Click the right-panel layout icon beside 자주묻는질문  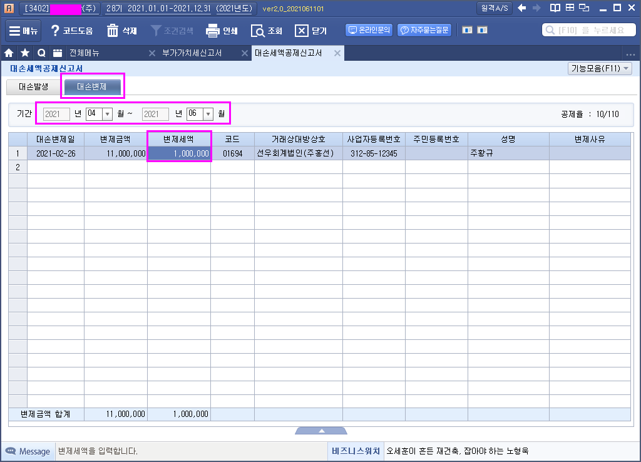[483, 30]
